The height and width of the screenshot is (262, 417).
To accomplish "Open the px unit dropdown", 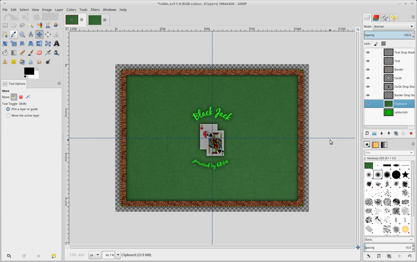I will (x=95, y=255).
